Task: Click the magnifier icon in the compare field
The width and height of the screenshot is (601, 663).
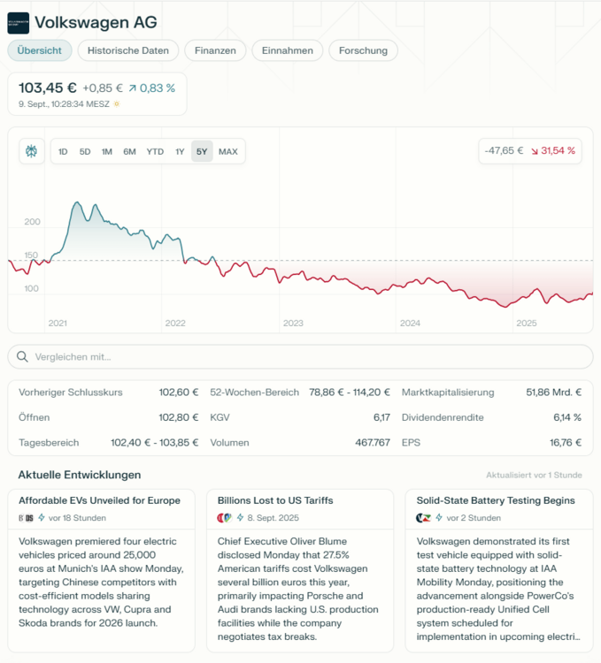Action: [x=22, y=357]
